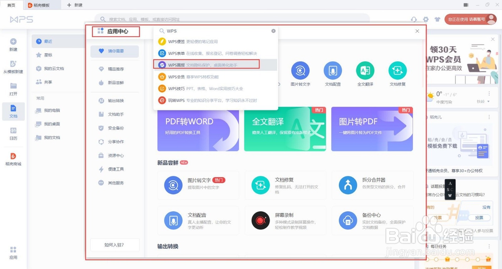Open 稻壳商城 from the sidebar
502x269 pixels.
pos(13,159)
